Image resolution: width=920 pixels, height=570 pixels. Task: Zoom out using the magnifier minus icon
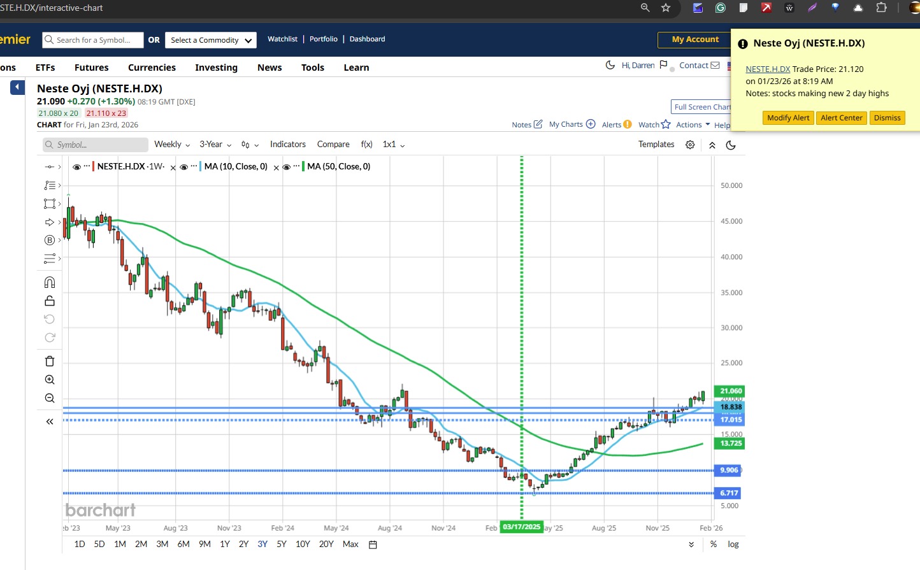pyautogui.click(x=50, y=398)
